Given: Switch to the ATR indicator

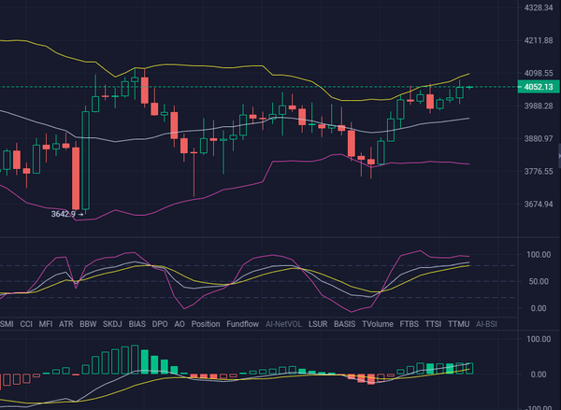Looking at the screenshot, I should pyautogui.click(x=65, y=324).
